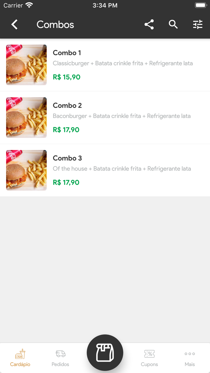Open the Cardápio menu icon
The width and height of the screenshot is (210, 373).
tap(20, 354)
